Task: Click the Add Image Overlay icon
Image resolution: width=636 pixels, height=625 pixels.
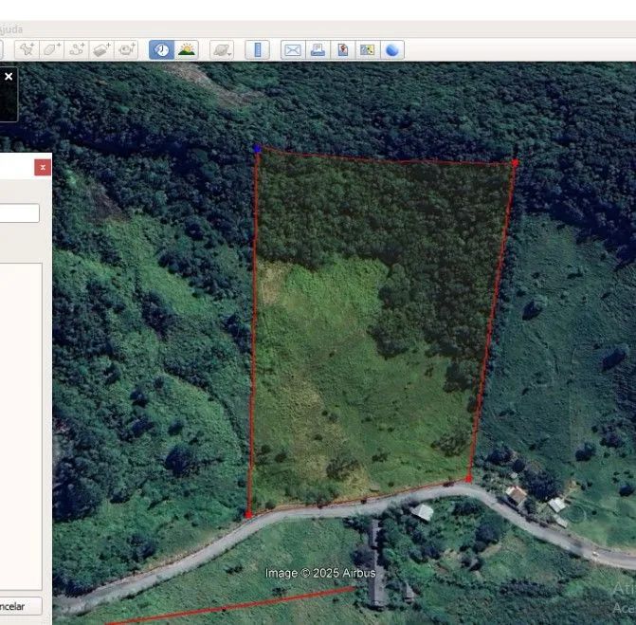Action: pos(101,49)
